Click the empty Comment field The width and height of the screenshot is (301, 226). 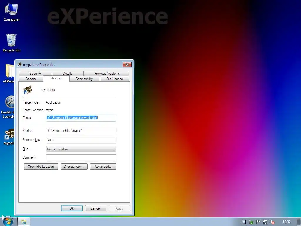tap(81, 158)
